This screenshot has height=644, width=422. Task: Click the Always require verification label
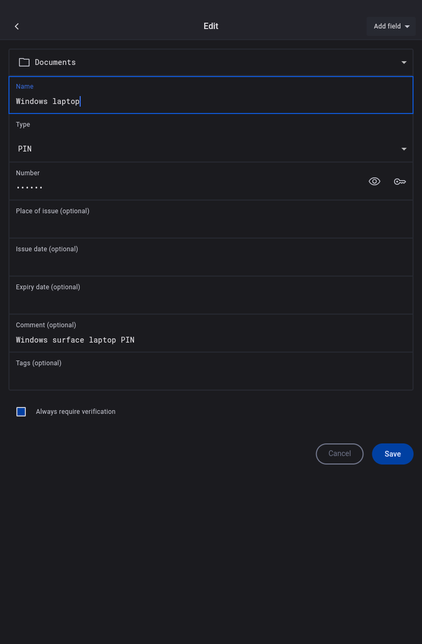(75, 412)
